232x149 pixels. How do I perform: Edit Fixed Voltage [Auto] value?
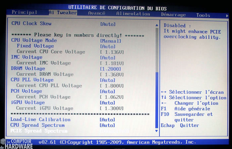point(108,47)
